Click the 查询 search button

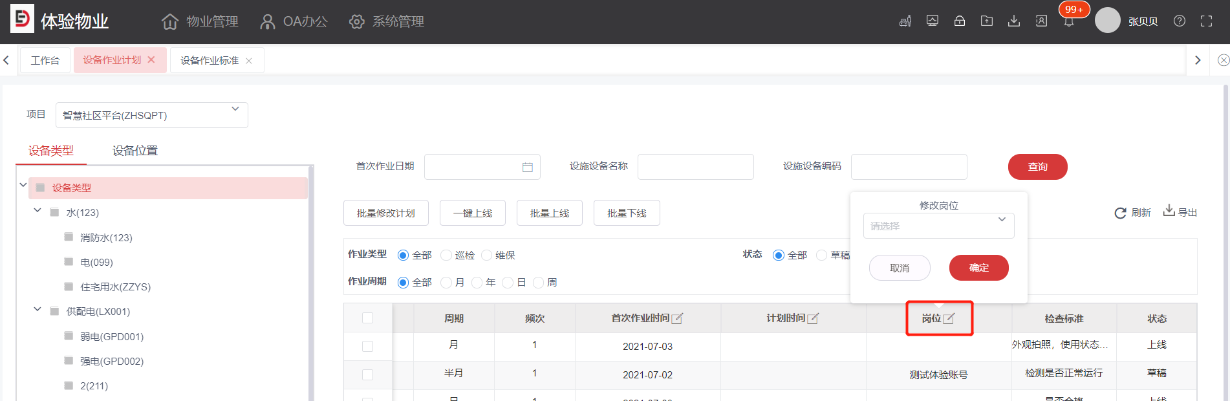tap(1038, 167)
